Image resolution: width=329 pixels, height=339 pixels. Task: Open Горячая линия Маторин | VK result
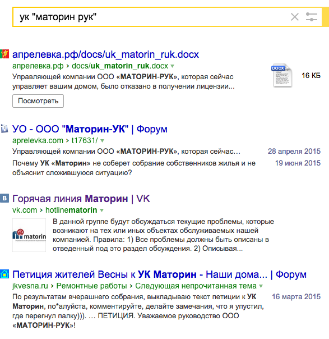coord(81,199)
